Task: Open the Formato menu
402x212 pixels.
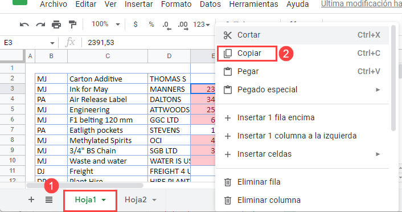Action: 177,4
